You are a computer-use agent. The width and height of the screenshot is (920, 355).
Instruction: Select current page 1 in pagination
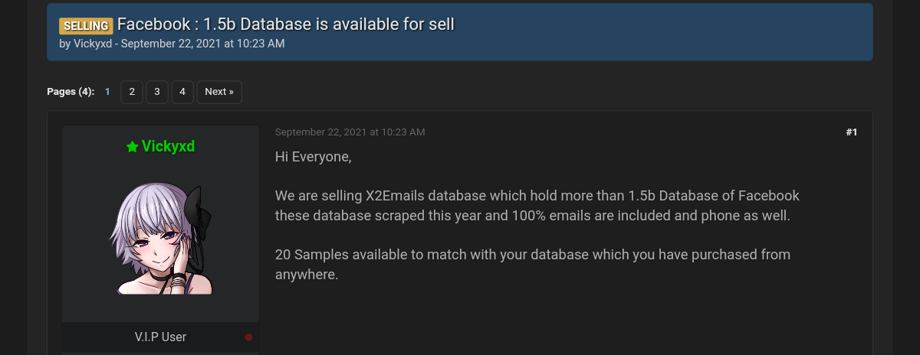click(x=107, y=92)
